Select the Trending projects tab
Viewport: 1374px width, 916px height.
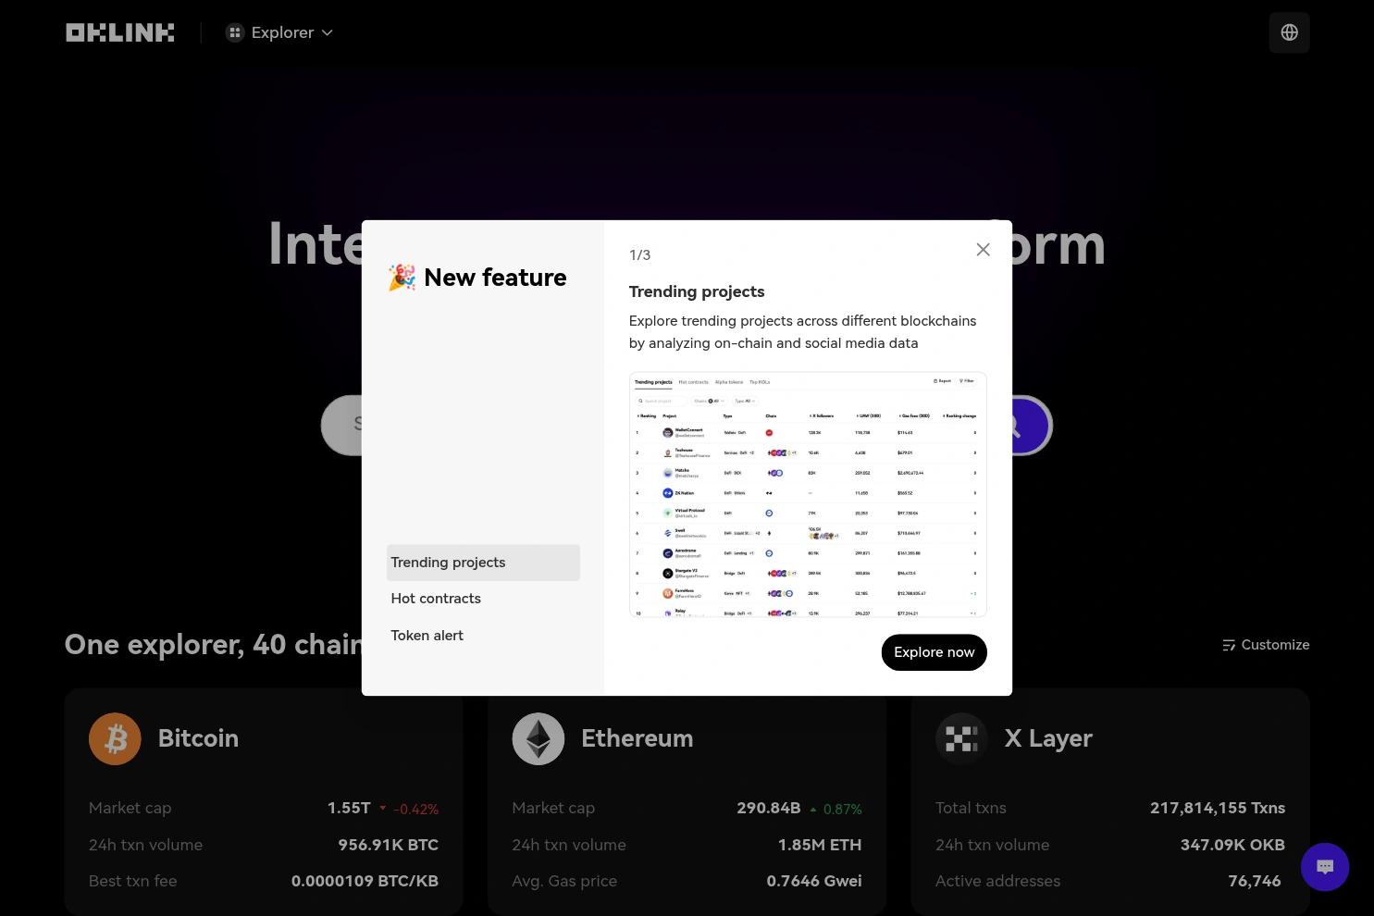pyautogui.click(x=483, y=563)
